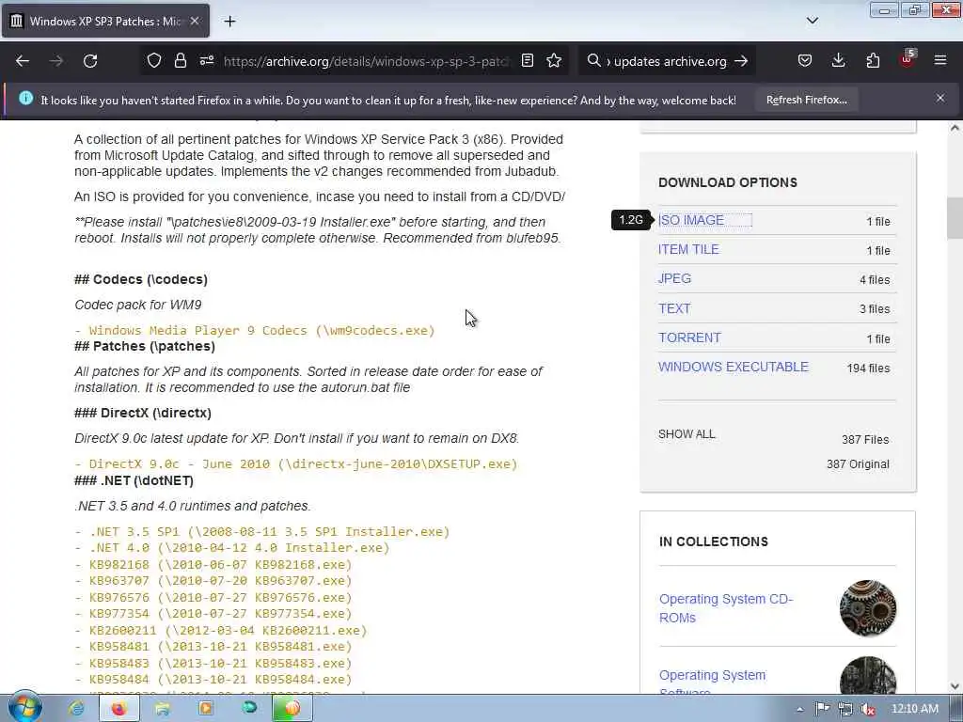The image size is (963, 722).
Task: Click the muted volume tray icon
Action: point(868,709)
